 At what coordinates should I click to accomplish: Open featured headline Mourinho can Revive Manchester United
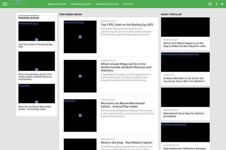coord(123,105)
